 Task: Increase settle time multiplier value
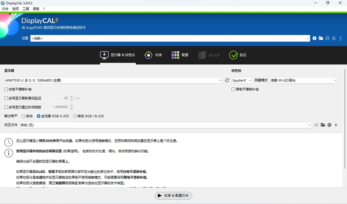pos(72,106)
